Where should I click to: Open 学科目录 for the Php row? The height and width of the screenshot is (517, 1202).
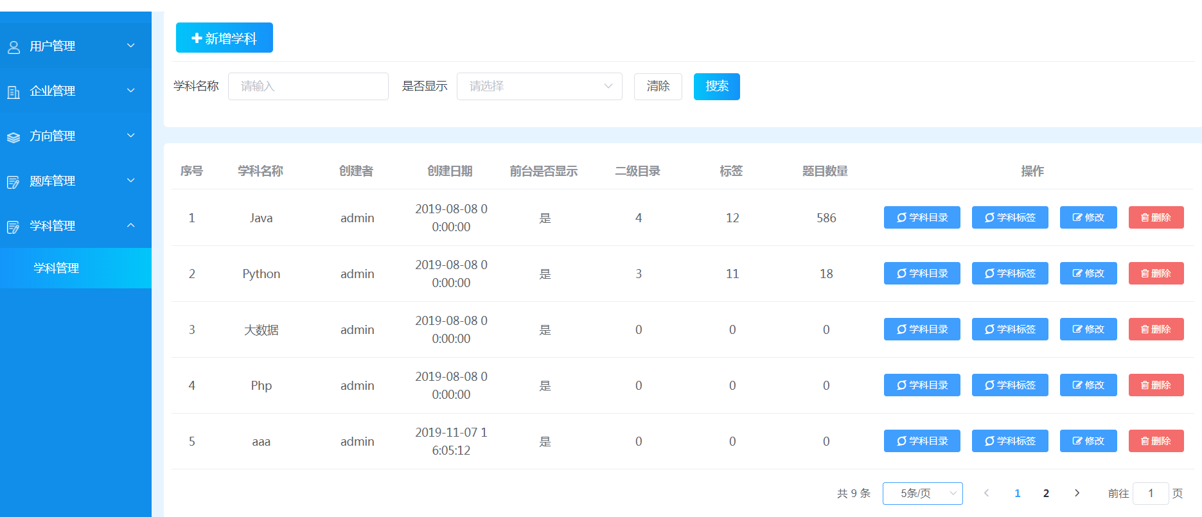click(x=922, y=385)
